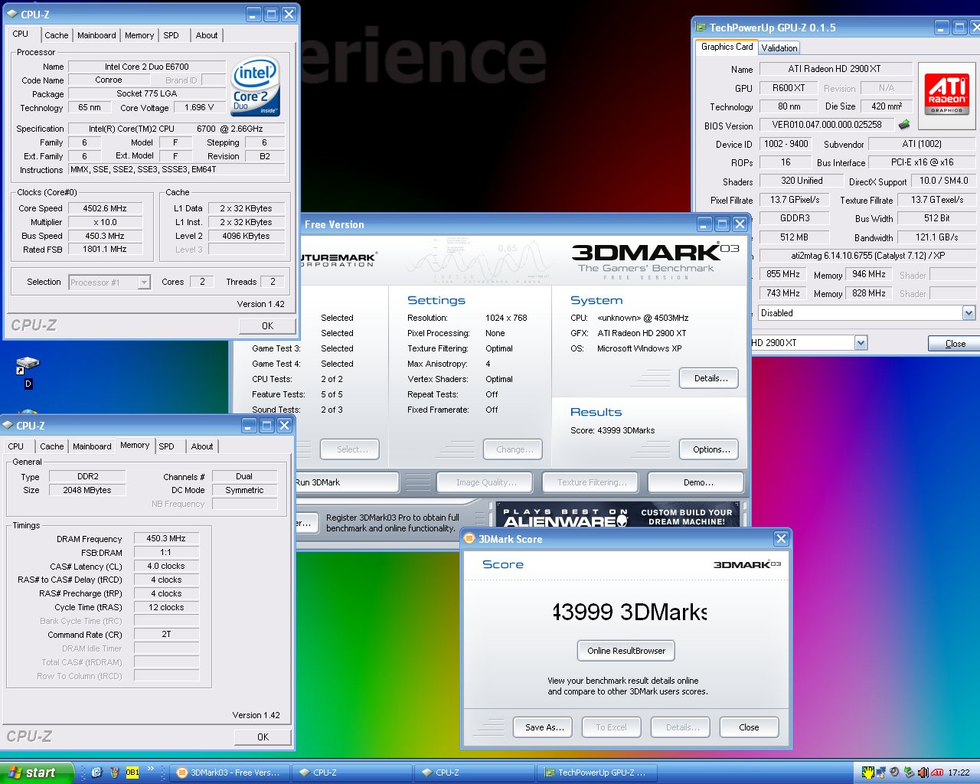This screenshot has width=980, height=784.
Task: Open Memory tab in top CPU-Z window
Action: 139,35
